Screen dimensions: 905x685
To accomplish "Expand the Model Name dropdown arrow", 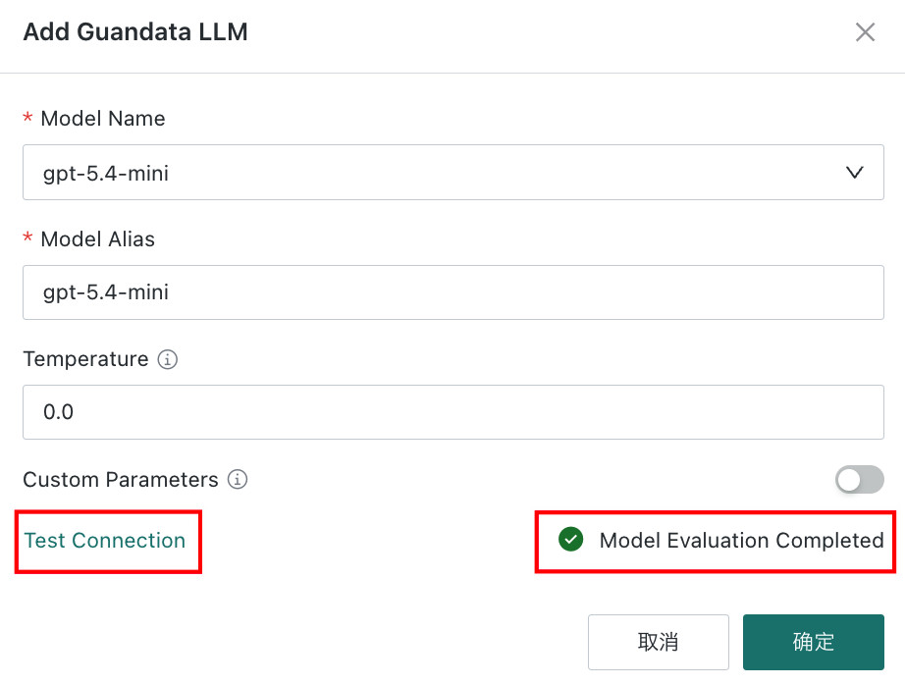I will coord(854,173).
